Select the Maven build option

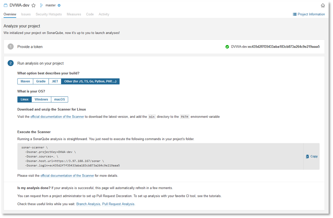(x=25, y=81)
